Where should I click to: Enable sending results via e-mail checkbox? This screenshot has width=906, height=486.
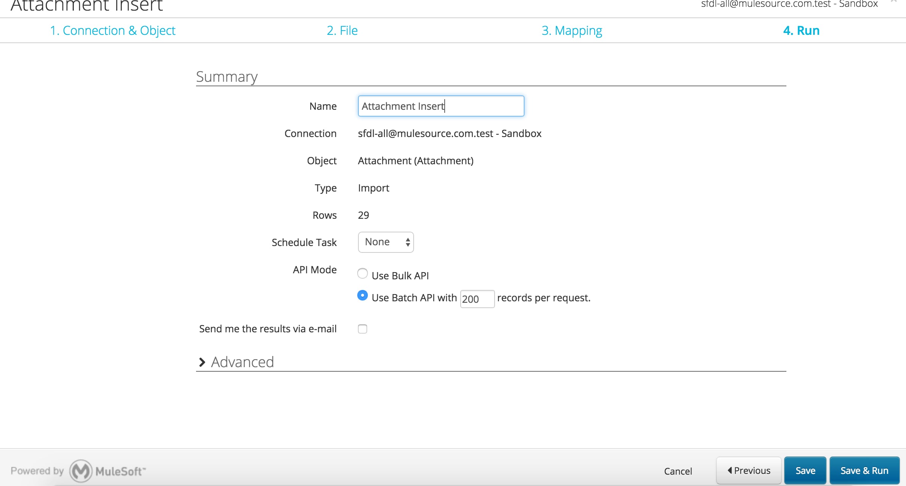363,329
